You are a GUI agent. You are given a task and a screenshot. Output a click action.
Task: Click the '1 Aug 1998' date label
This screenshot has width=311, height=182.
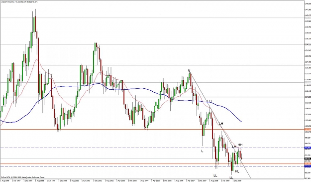coord(39,181)
